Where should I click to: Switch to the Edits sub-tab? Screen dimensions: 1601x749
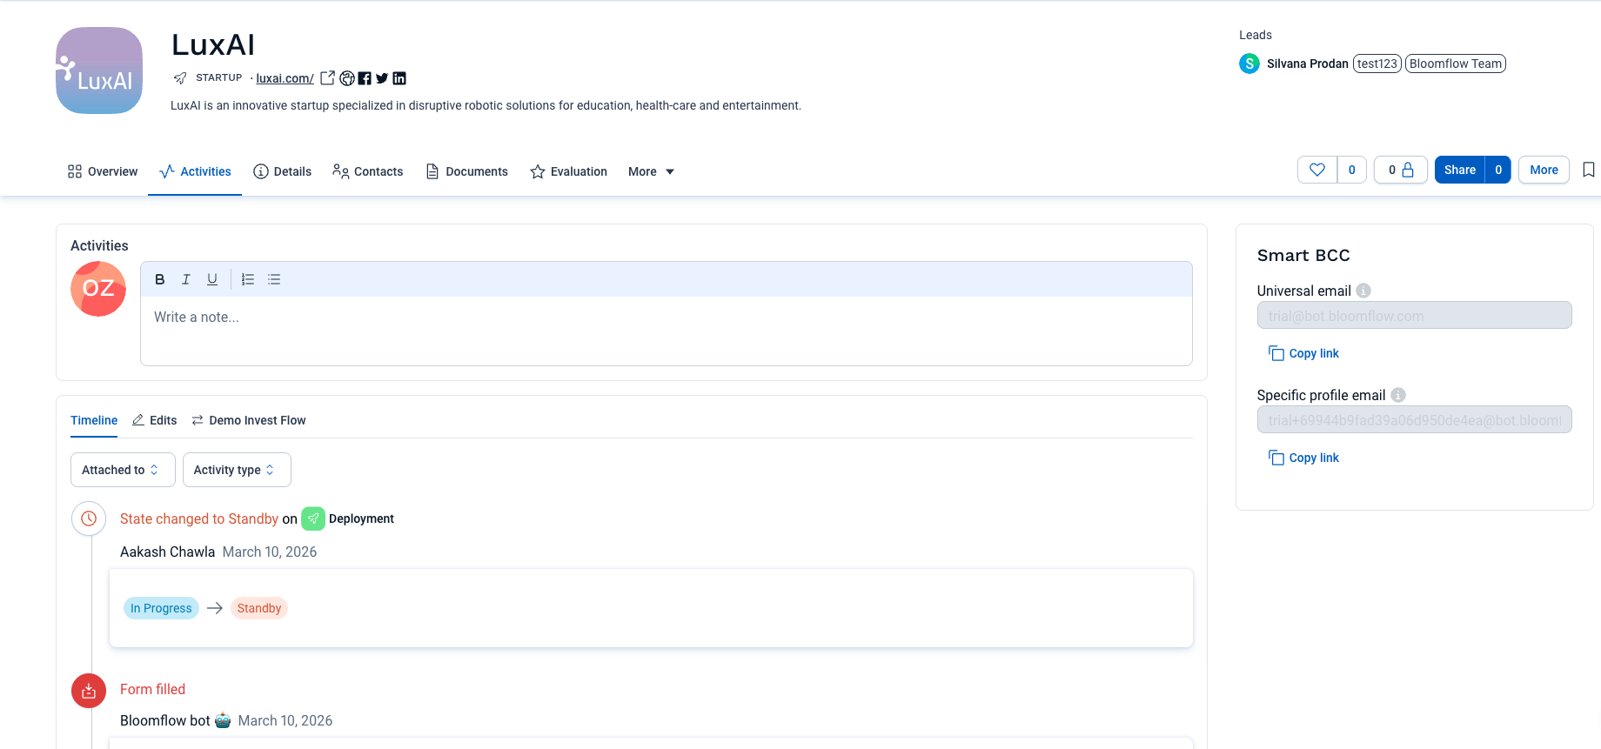point(155,420)
